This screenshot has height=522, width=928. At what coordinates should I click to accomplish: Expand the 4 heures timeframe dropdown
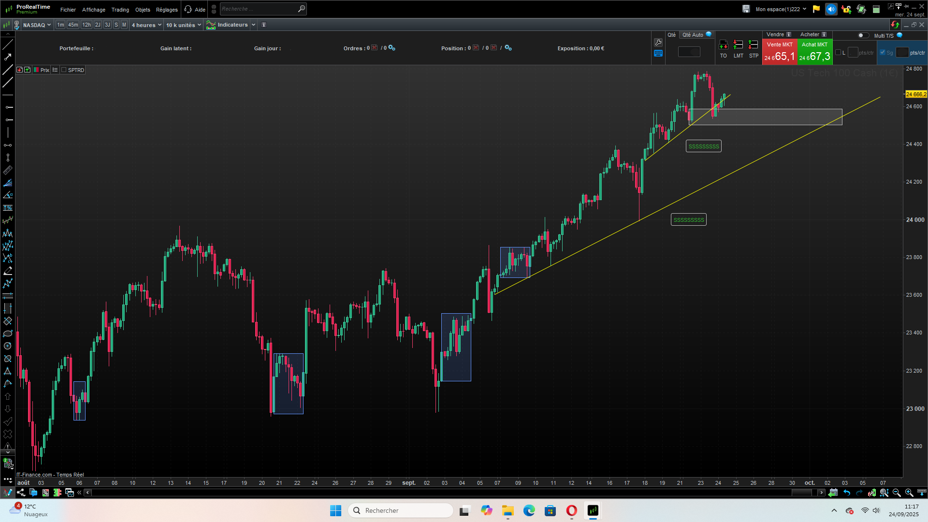[x=146, y=25]
